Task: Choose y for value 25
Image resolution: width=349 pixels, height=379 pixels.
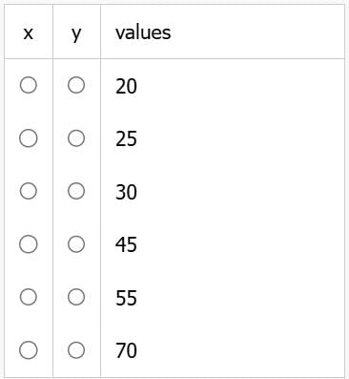Action: click(x=76, y=138)
